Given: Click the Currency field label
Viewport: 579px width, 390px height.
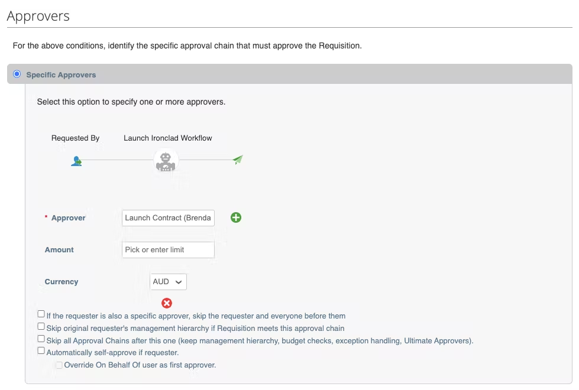Looking at the screenshot, I should [x=62, y=282].
